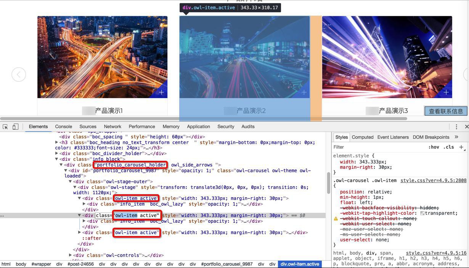
Task: Click the user-select: none property
Action: [365, 240]
